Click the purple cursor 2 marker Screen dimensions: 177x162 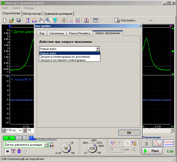pyautogui.click(x=171, y=26)
